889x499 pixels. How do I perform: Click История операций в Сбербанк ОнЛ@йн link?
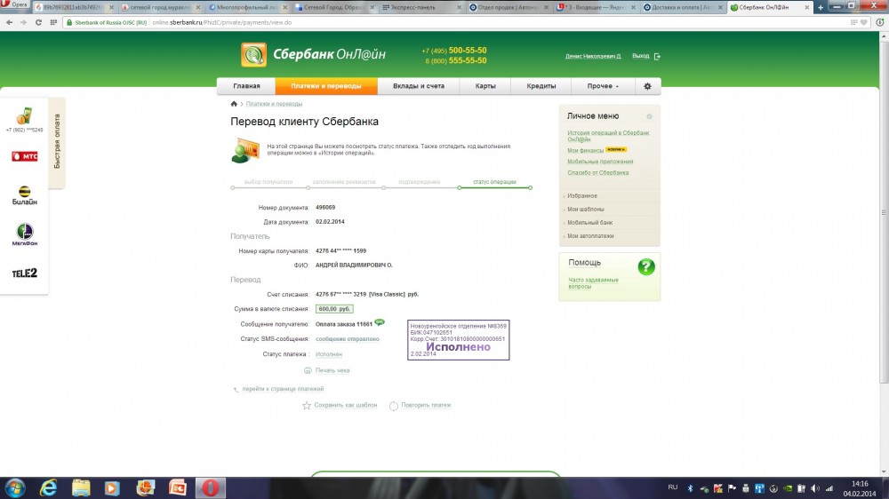click(608, 136)
